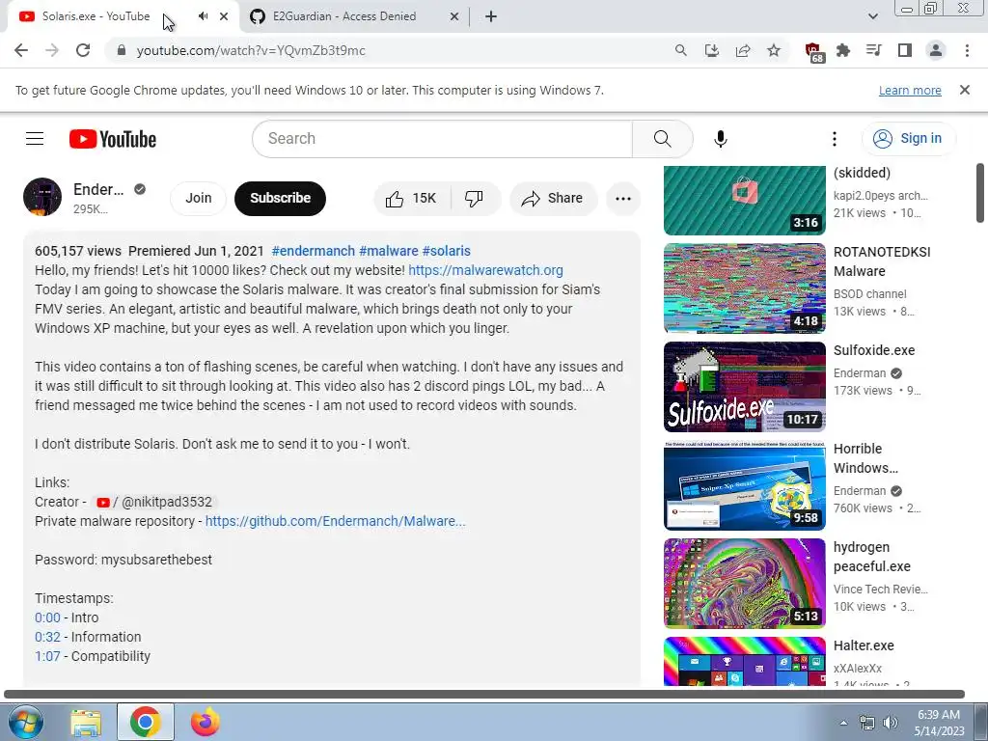This screenshot has height=741, width=988.
Task: Open the Enderman channel avatar
Action: 42,197
